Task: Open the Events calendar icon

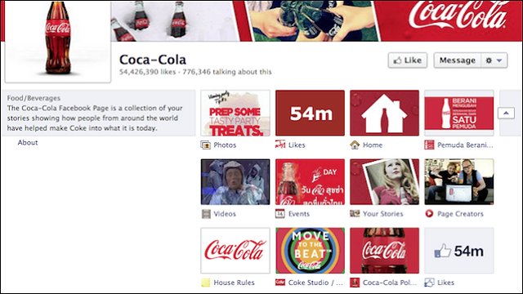Action: [x=280, y=213]
